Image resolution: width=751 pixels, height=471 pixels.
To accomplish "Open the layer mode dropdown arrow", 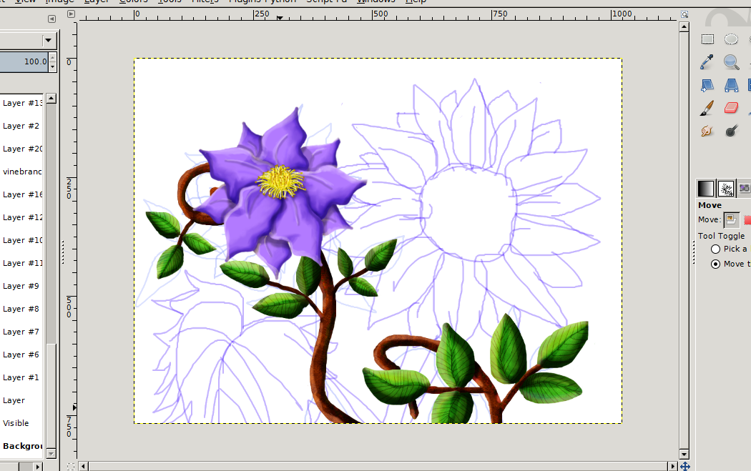I will [x=48, y=40].
